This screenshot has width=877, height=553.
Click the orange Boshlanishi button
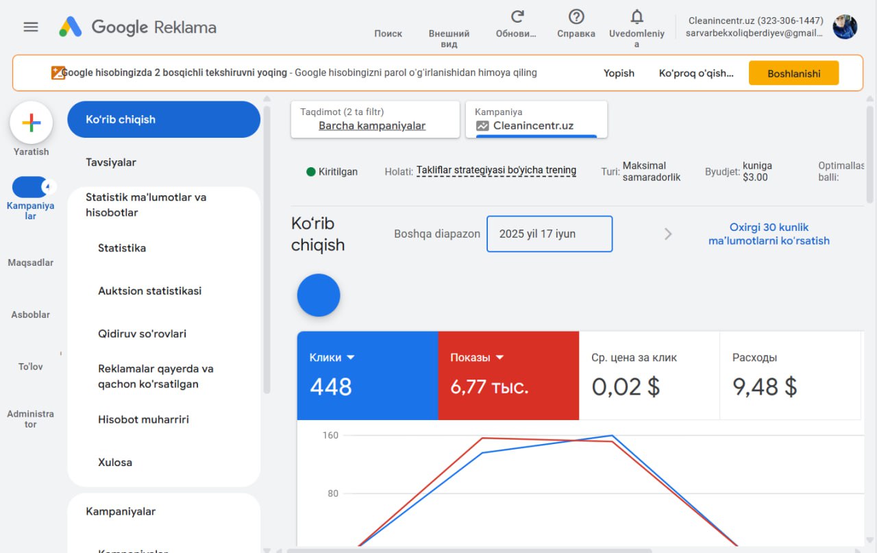[x=793, y=73]
